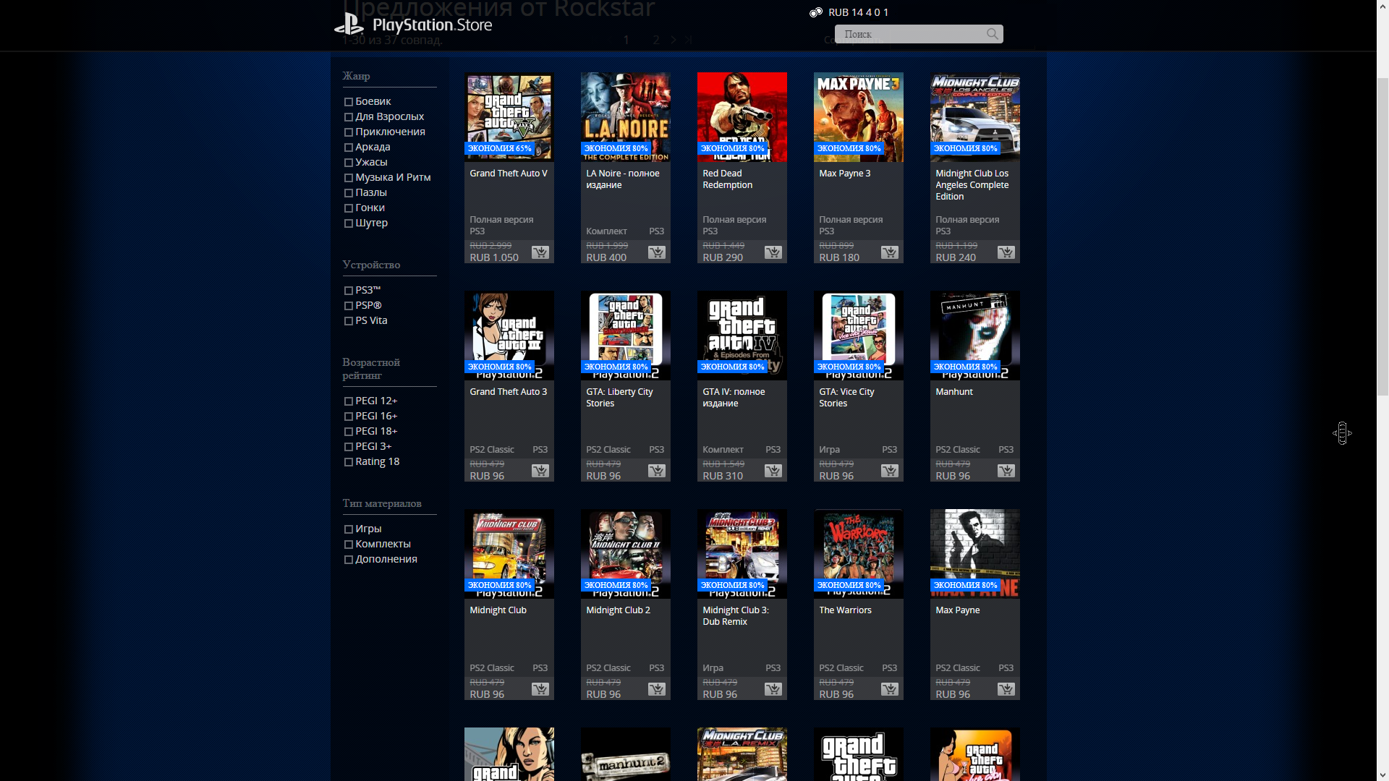Open the Manhunt 2 cover thumbnail
The width and height of the screenshot is (1389, 781).
626,754
